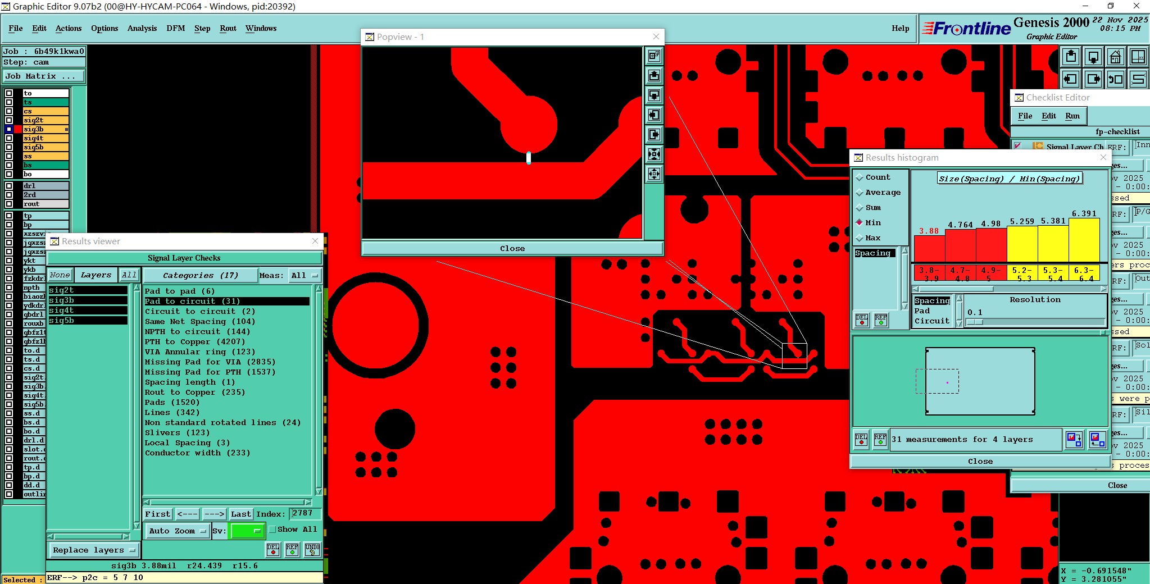This screenshot has width=1150, height=584.
Task: Toggle visibility box for layer drl
Action: 9,186
